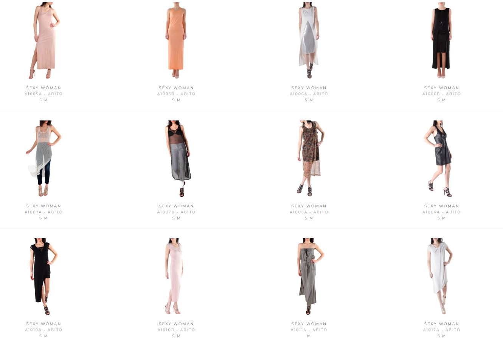This screenshot has height=344, width=503.
Task: Click the 'S M' sizes under A1012A
Action: tap(441, 336)
